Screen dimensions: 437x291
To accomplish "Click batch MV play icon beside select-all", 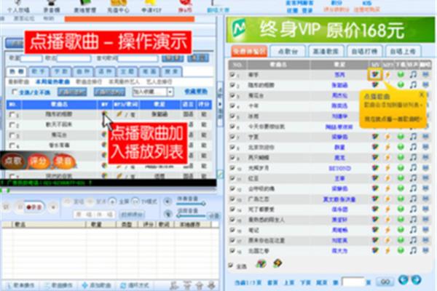I will click(x=261, y=263).
